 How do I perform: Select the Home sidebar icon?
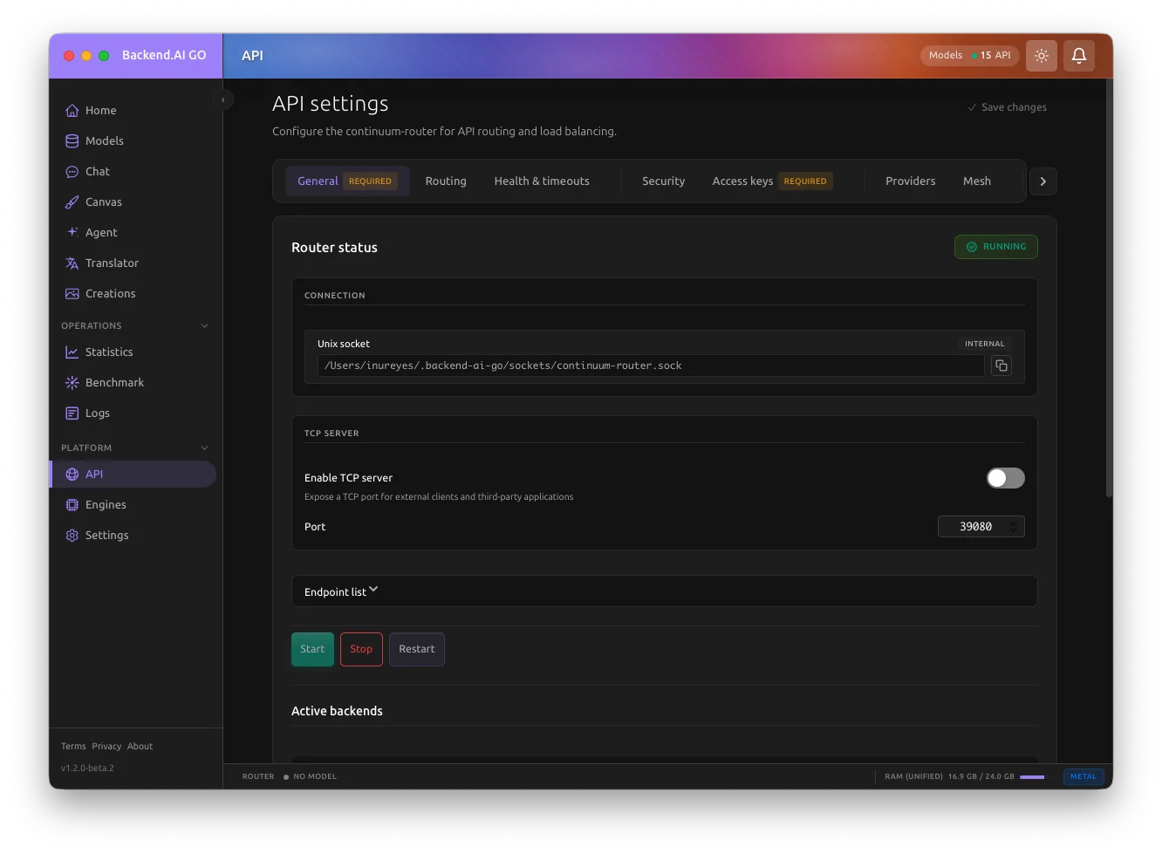(x=72, y=110)
